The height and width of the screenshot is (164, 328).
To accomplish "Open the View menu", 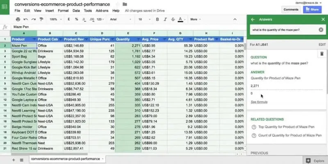I will (x=38, y=11).
